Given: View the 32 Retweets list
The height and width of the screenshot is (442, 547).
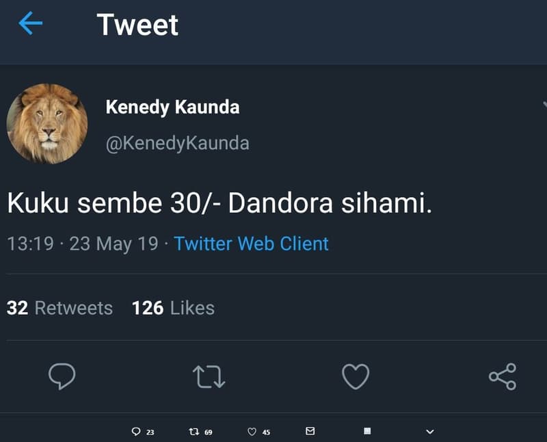Looking at the screenshot, I should tap(57, 308).
